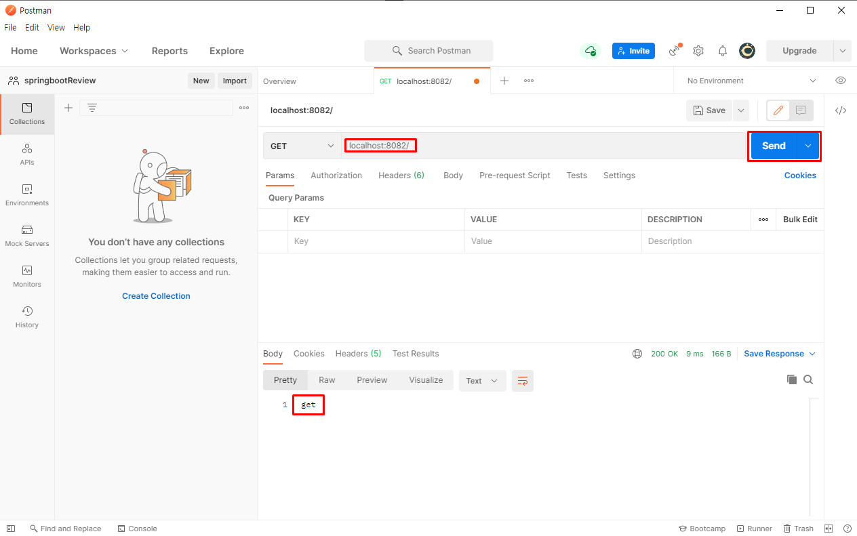Screen dimensions: 857x536
Task: Open the Pre-request Script tab
Action: pyautogui.click(x=515, y=176)
